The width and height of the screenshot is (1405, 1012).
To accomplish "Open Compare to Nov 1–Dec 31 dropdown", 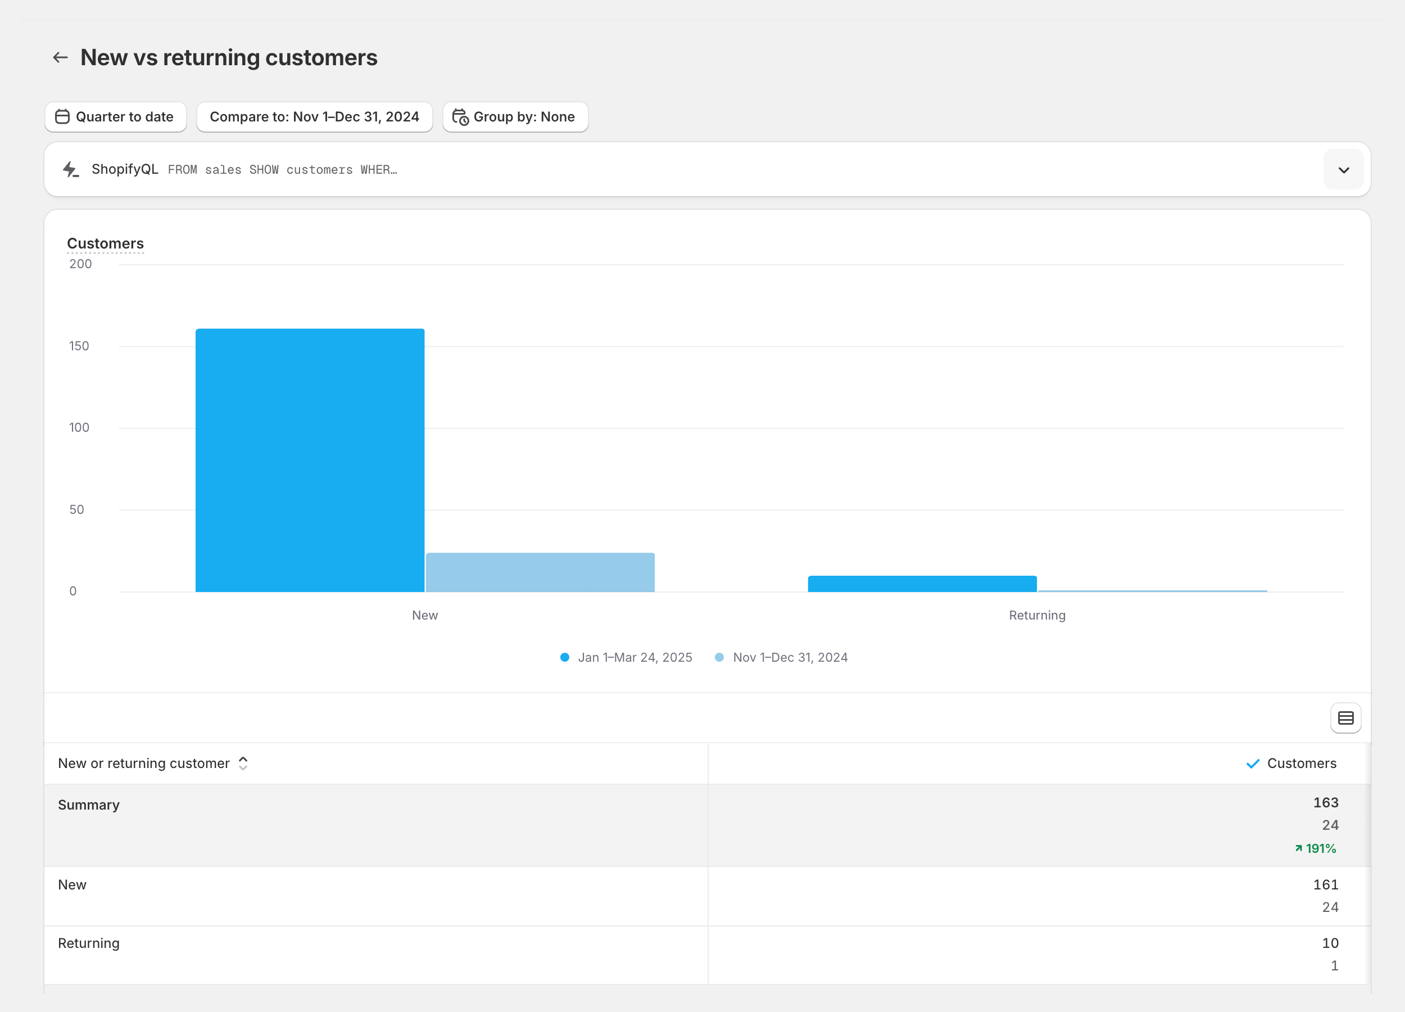I will point(314,116).
